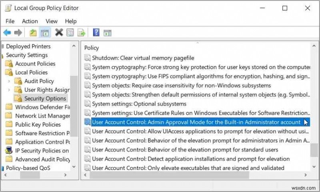Click the Delete X toolbar icon
Image resolution: width=320 pixels, height=192 pixels.
tap(59, 32)
